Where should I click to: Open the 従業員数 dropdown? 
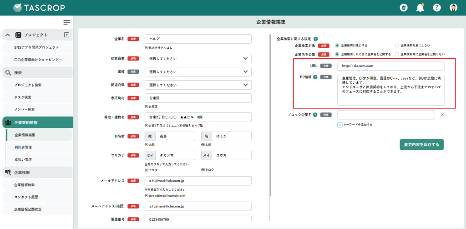198,59
